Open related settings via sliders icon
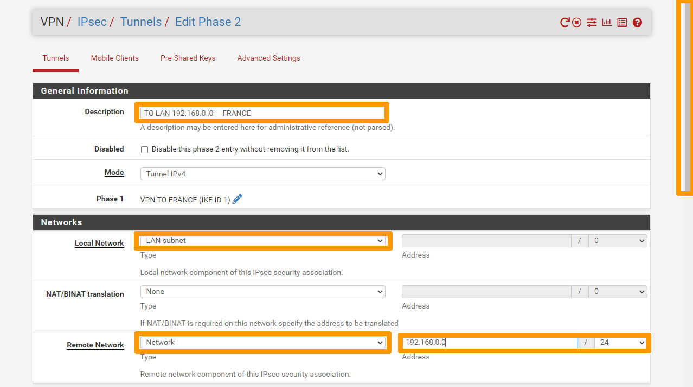The height and width of the screenshot is (387, 693). [592, 23]
